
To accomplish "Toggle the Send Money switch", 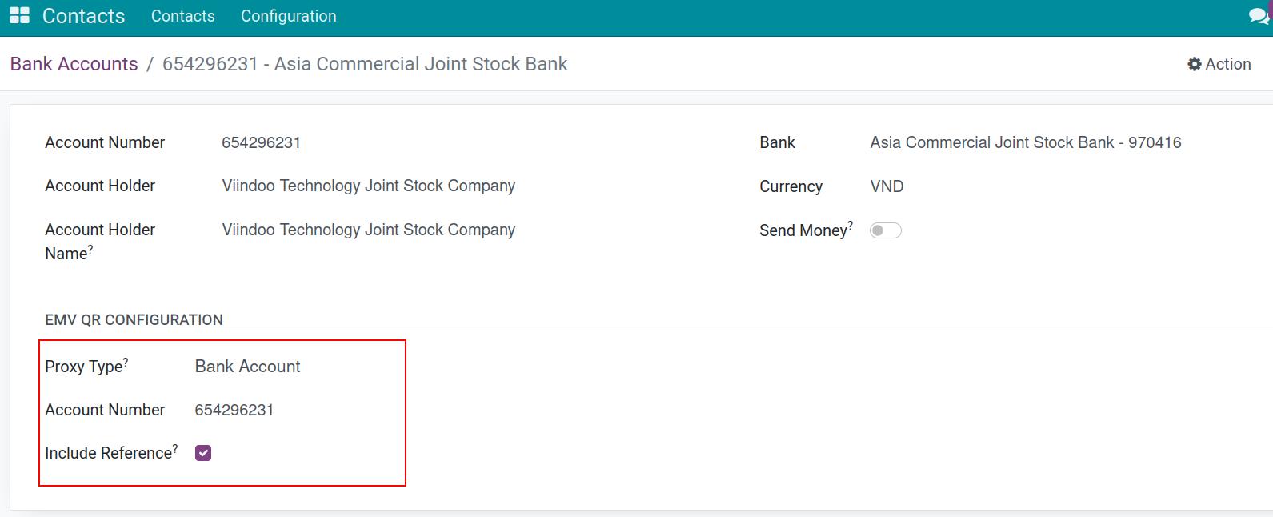I will pos(885,230).
